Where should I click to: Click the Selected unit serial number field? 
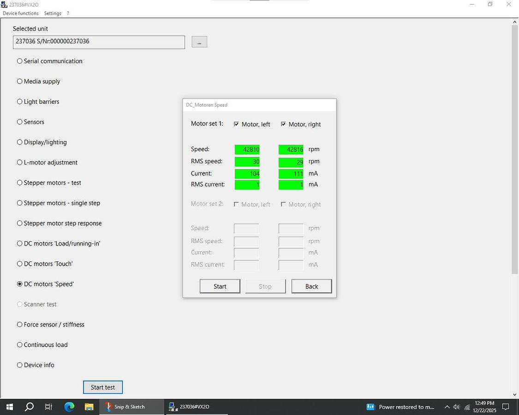point(99,42)
